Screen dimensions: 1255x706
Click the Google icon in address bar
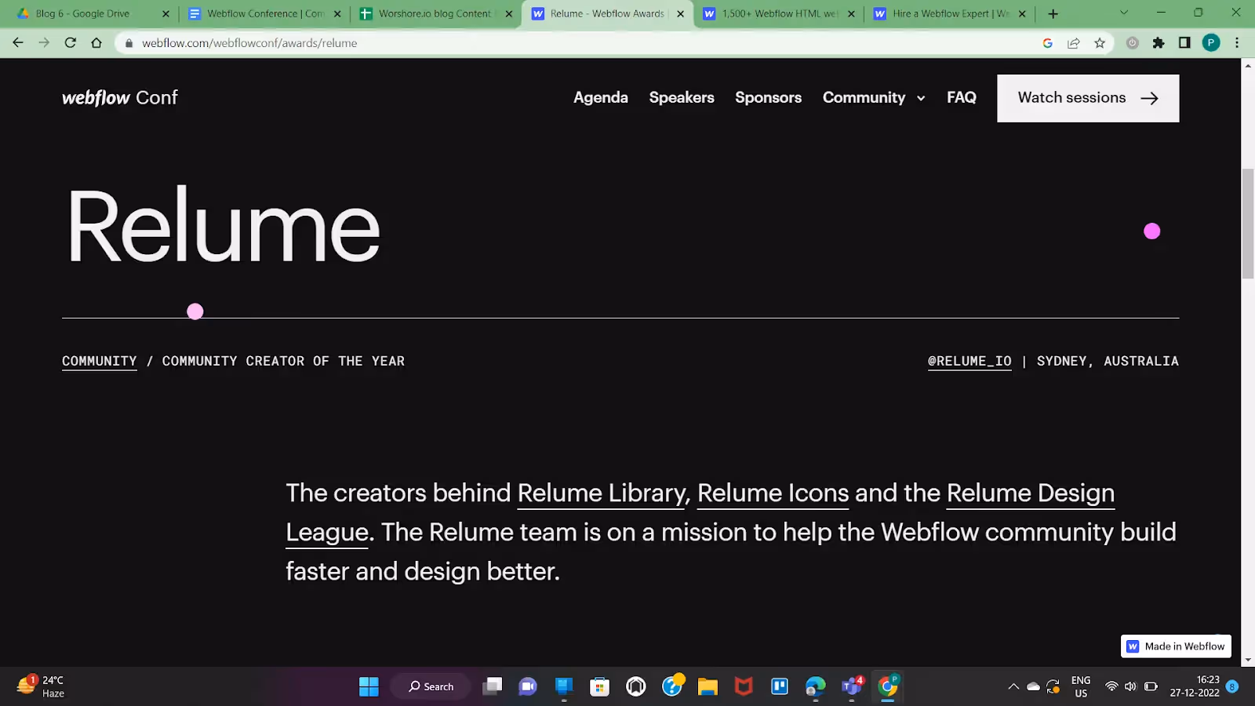click(x=1047, y=43)
